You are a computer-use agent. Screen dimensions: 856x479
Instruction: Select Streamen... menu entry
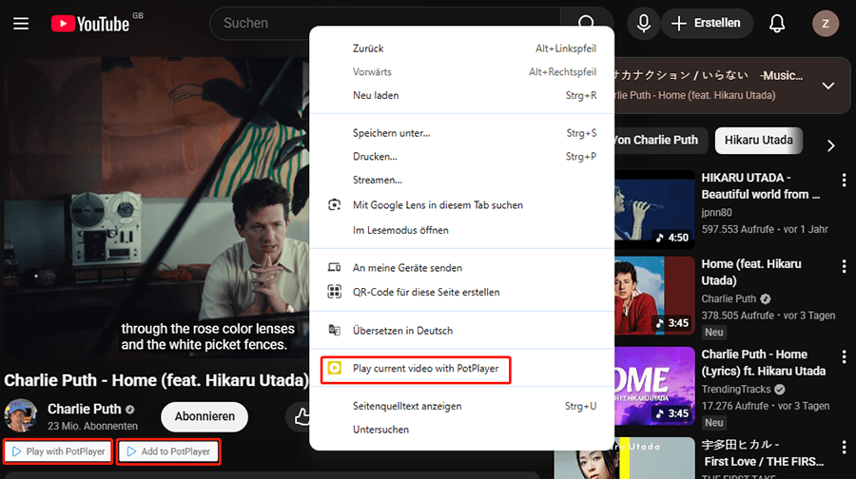pyautogui.click(x=462, y=180)
